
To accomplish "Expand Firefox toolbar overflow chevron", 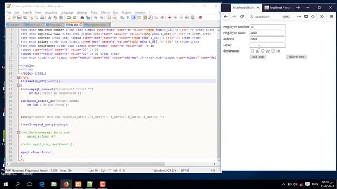I will pos(322,17).
